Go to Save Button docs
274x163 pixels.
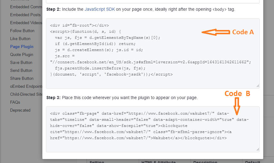coord(21,62)
